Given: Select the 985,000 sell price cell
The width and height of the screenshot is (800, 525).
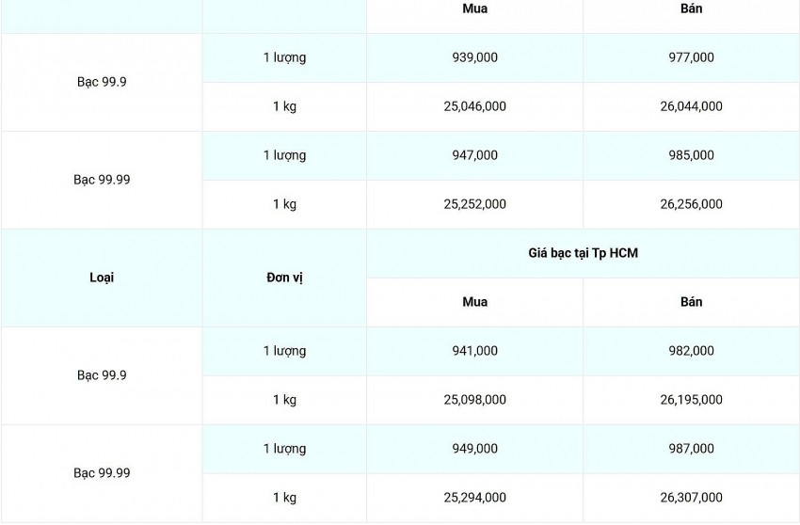Looking at the screenshot, I should (x=691, y=155).
